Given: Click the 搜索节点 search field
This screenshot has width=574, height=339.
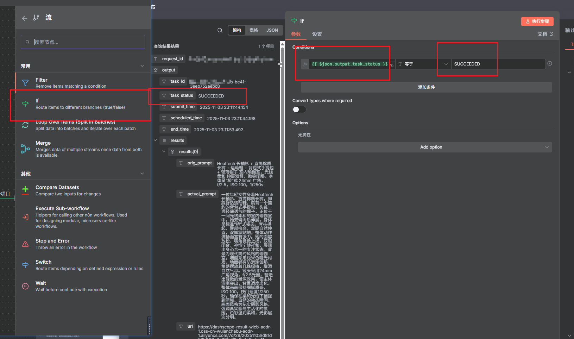Looking at the screenshot, I should point(83,42).
